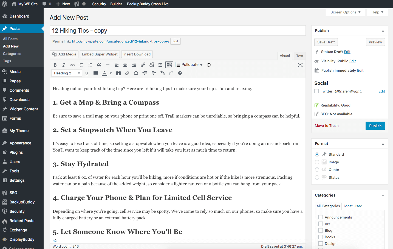The height and width of the screenshot is (249, 393).
Task: Show the Most Used categories tab
Action: [x=353, y=206]
